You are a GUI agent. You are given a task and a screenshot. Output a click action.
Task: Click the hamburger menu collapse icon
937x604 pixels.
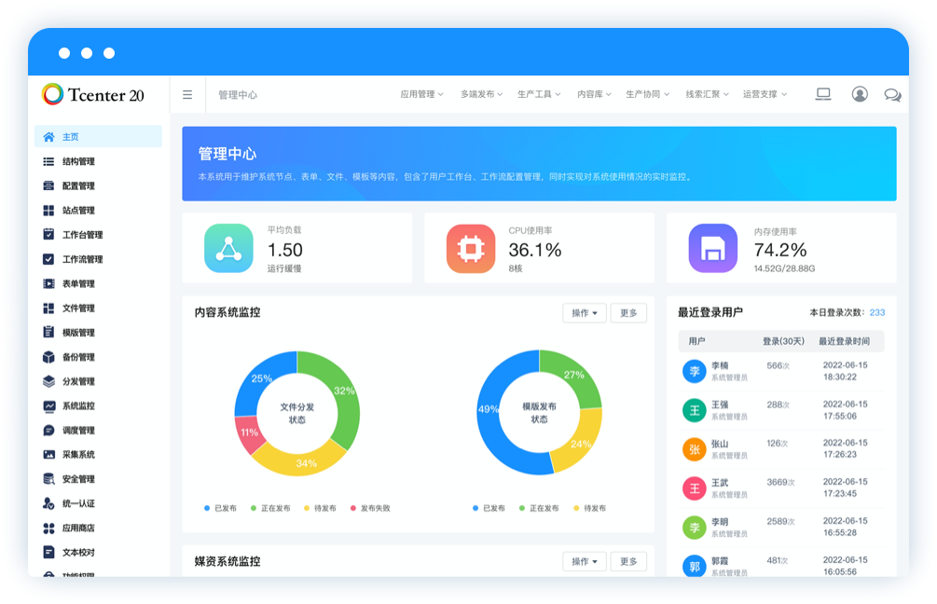coord(187,94)
